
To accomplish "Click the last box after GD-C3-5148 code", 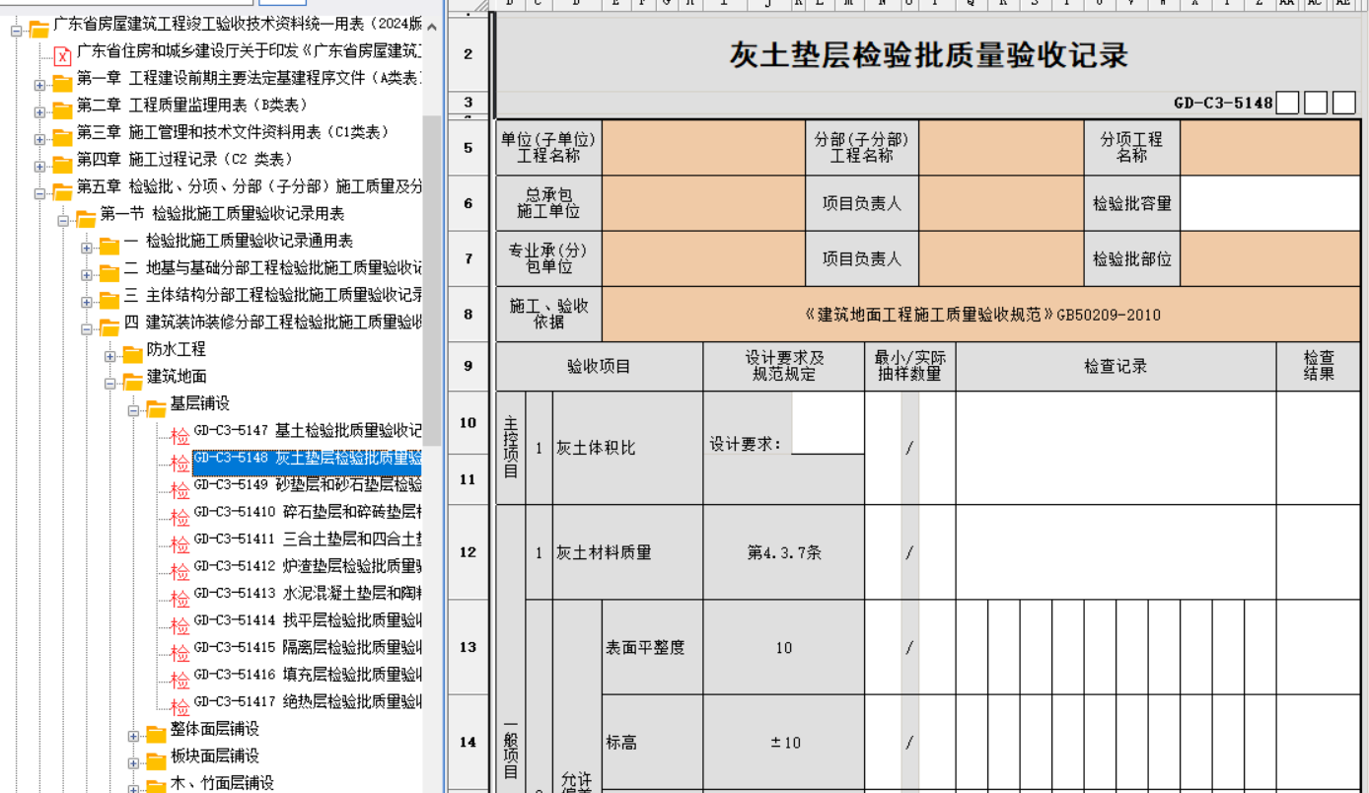I will (1343, 103).
